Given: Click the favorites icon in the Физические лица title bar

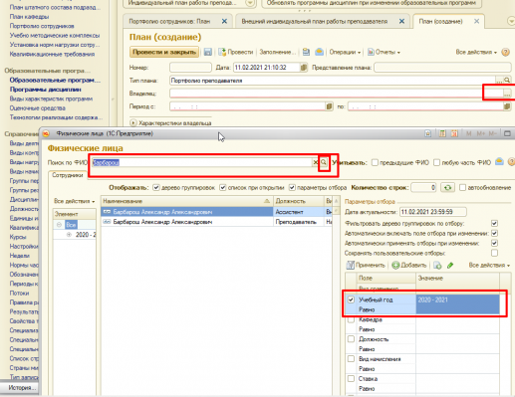Looking at the screenshot, I should 428,133.
